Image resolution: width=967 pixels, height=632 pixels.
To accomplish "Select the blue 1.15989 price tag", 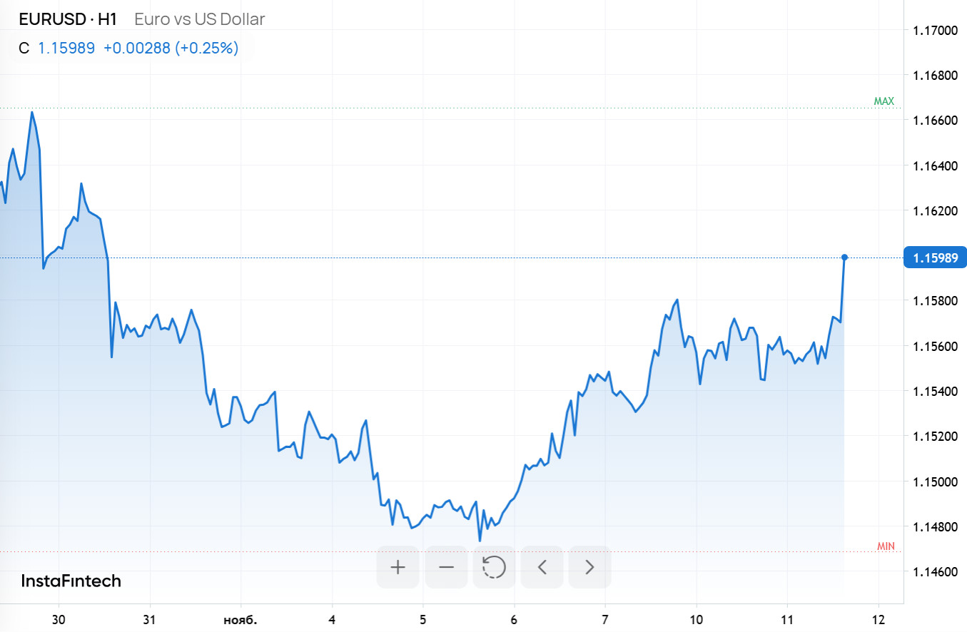I will [x=935, y=258].
